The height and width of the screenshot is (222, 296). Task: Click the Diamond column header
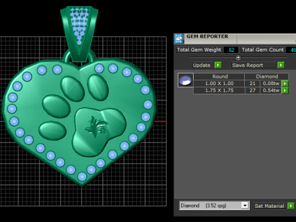(267, 76)
